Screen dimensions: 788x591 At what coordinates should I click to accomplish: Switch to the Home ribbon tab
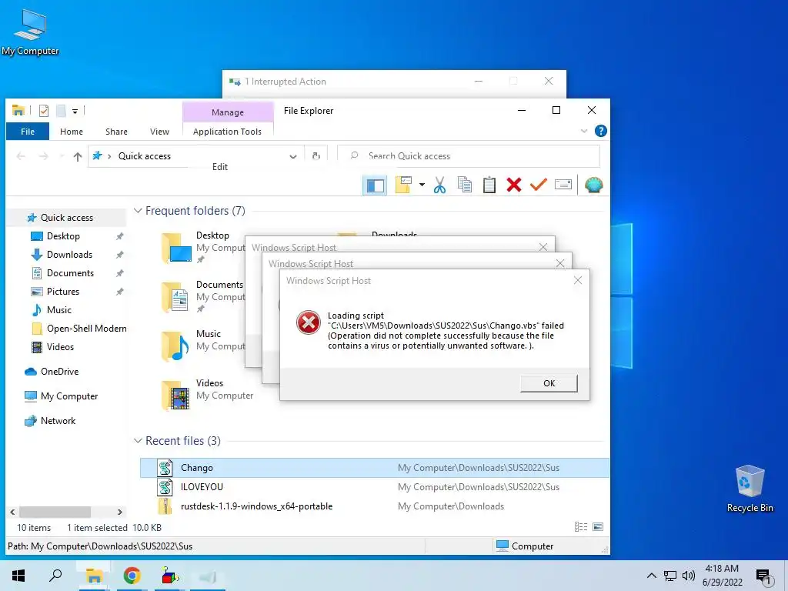[72, 132]
